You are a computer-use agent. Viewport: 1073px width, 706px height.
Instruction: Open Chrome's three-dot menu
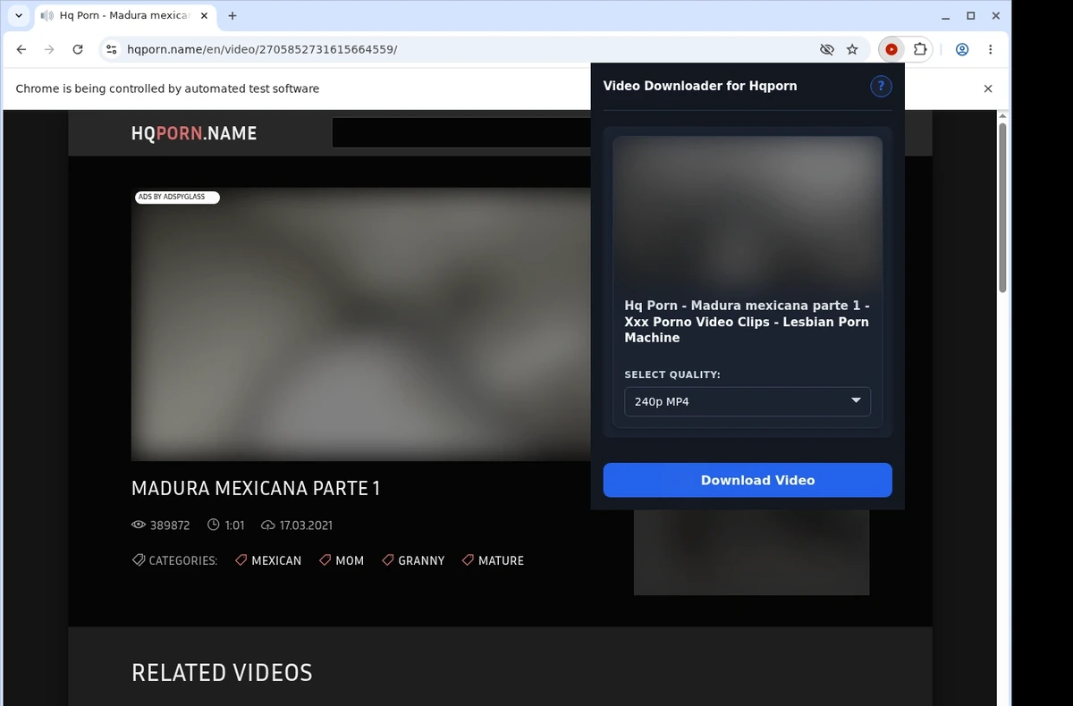point(991,50)
